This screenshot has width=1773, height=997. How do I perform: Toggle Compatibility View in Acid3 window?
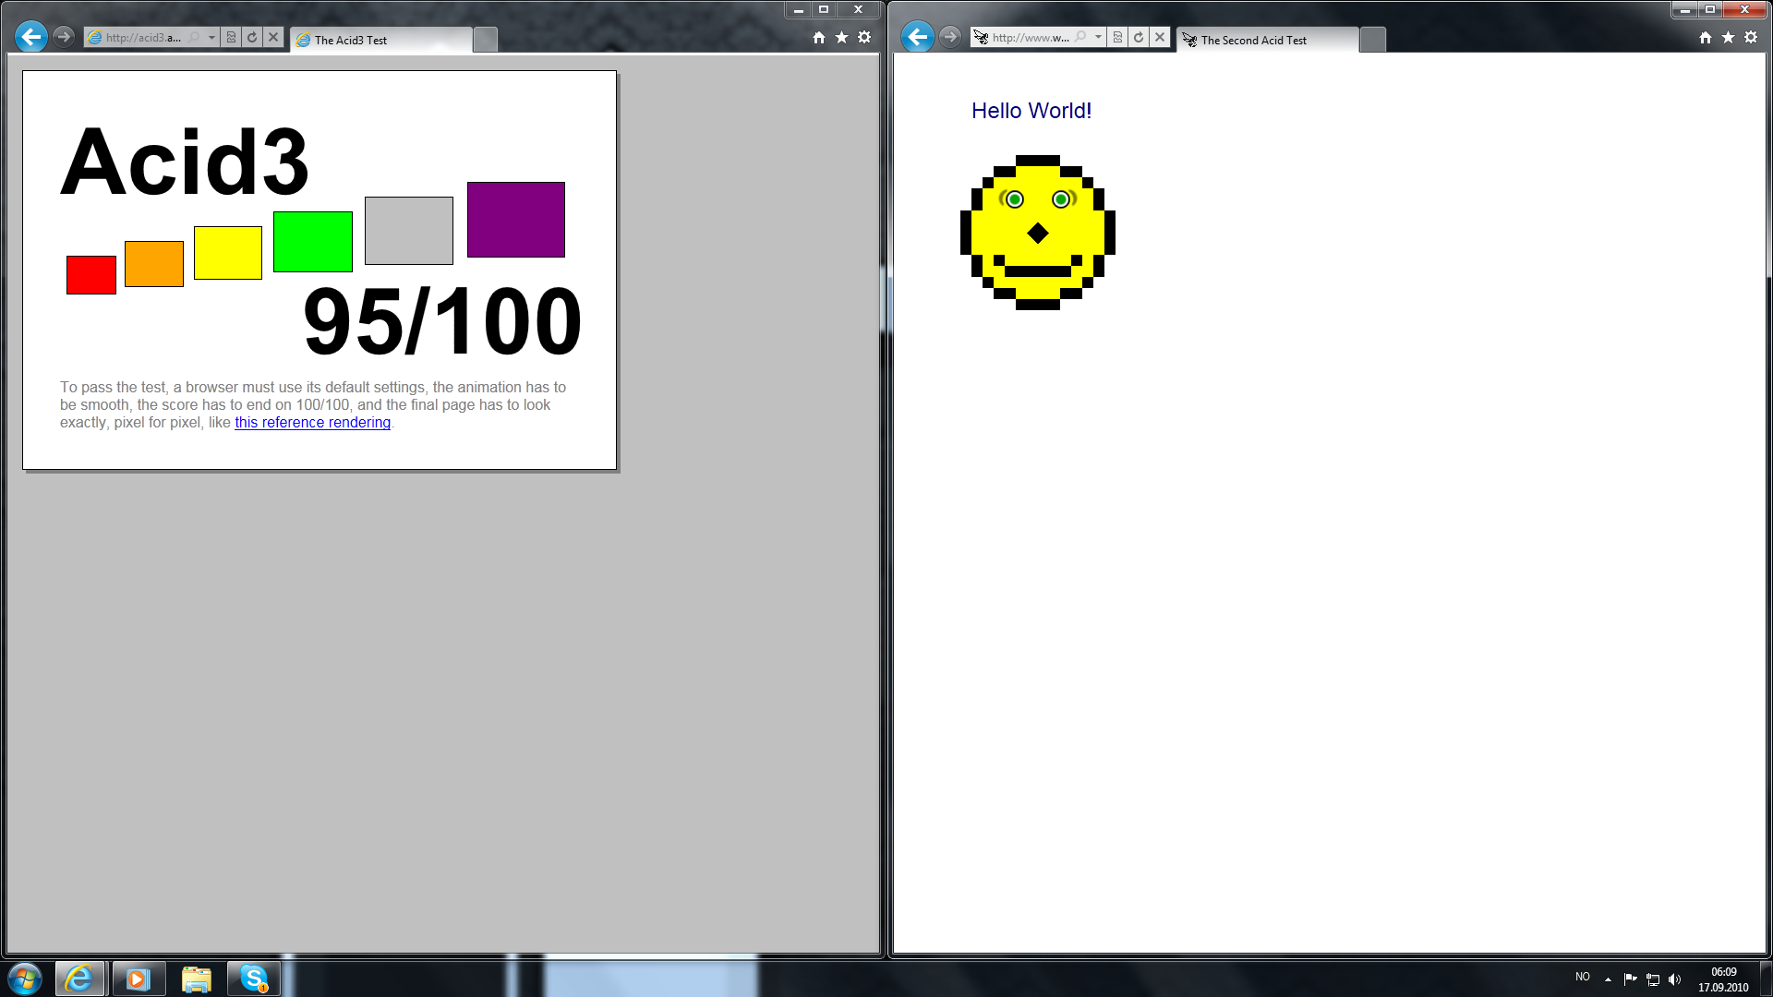click(x=231, y=37)
